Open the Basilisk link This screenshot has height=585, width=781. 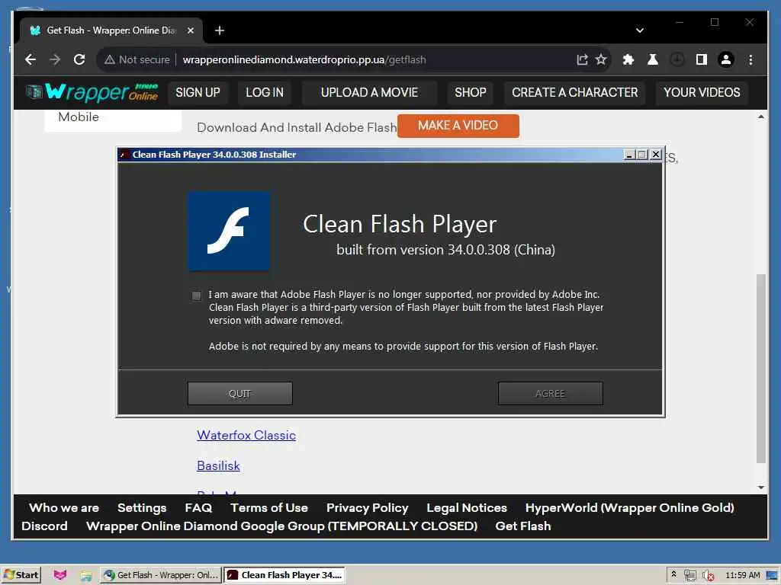(218, 465)
